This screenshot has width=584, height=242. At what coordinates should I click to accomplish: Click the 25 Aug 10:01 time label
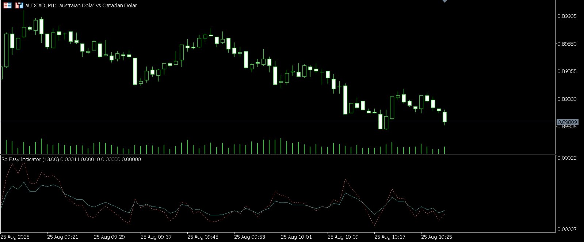tap(296, 237)
